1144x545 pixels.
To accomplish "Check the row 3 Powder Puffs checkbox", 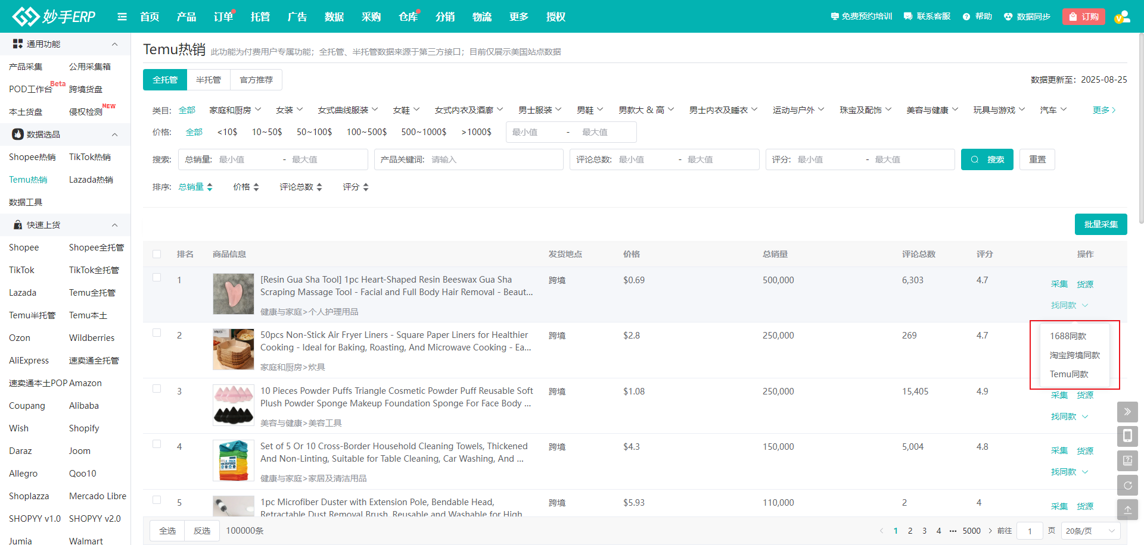I will [157, 389].
